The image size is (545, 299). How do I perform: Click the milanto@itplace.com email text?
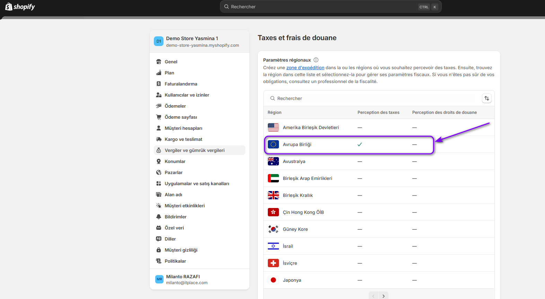click(x=187, y=283)
